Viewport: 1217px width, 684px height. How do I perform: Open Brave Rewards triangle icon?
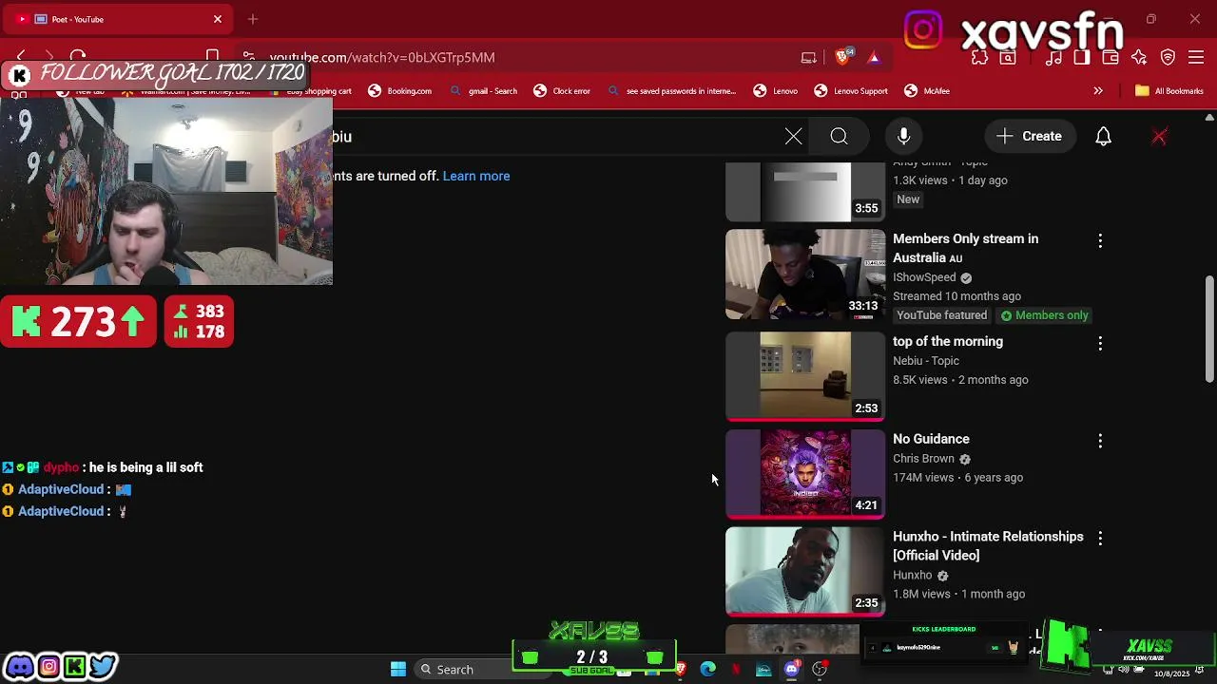(x=874, y=57)
